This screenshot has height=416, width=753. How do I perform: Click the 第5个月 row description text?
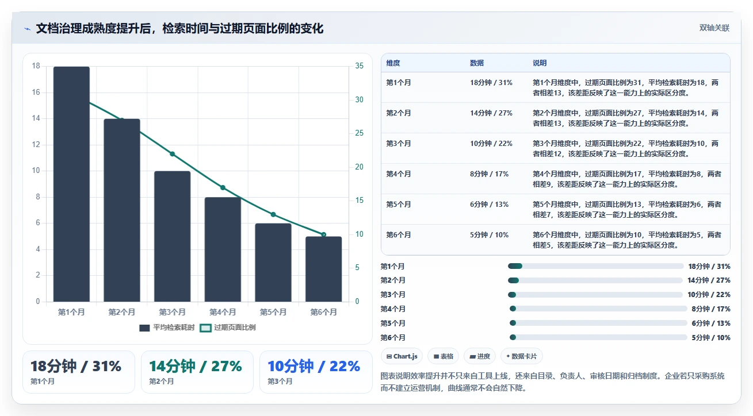coord(627,210)
